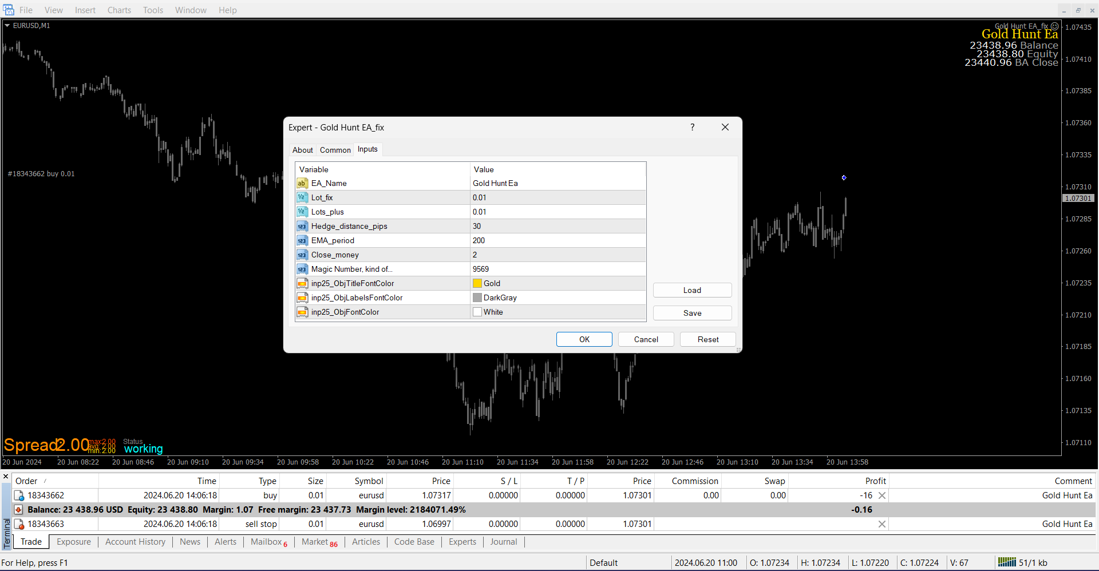The width and height of the screenshot is (1099, 571).
Task: Click the help question mark in dialog
Action: click(x=693, y=127)
